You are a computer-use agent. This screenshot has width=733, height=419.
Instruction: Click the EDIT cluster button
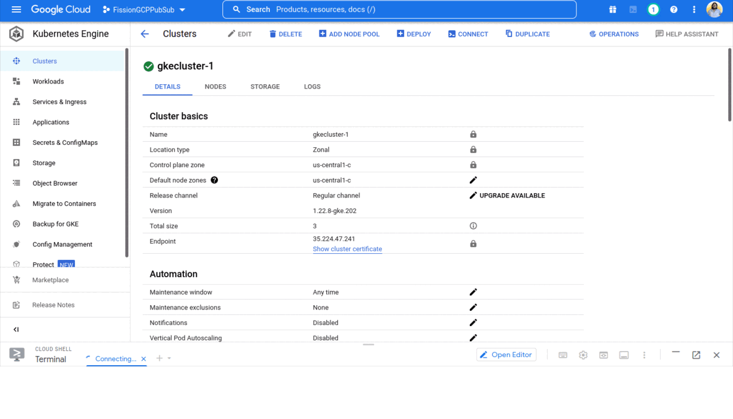click(x=240, y=34)
